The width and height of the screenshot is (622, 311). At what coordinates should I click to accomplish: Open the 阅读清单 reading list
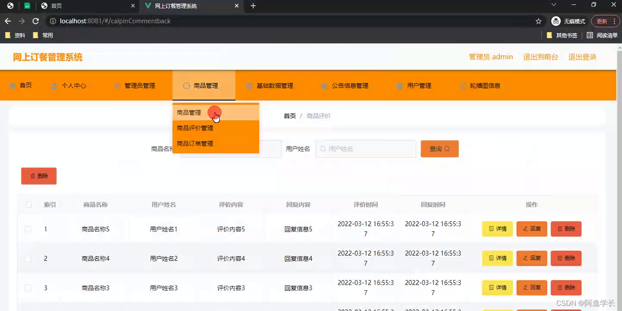602,35
